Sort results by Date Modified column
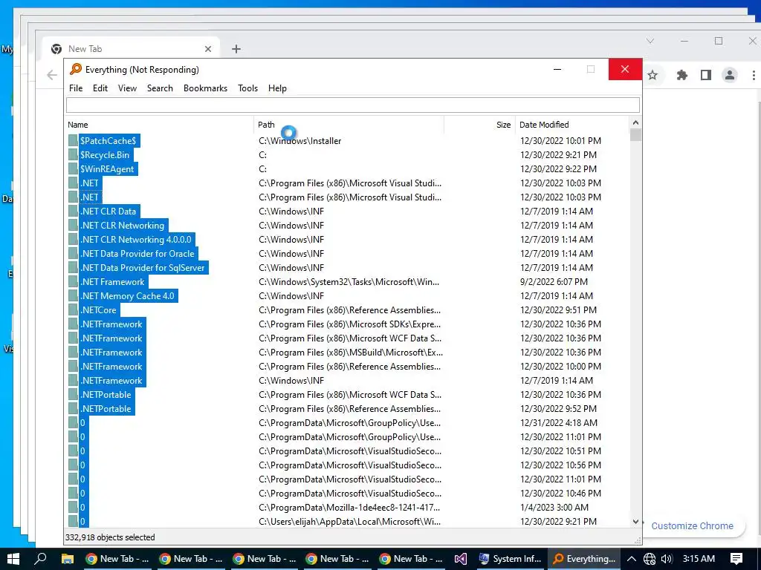This screenshot has width=761, height=570. (571, 125)
